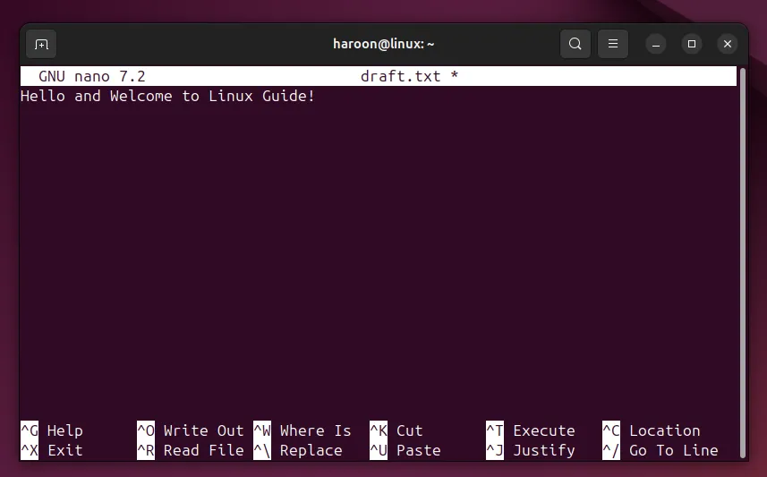Select the ^\ Replace shortcut
This screenshot has width=767, height=477.
pos(298,450)
